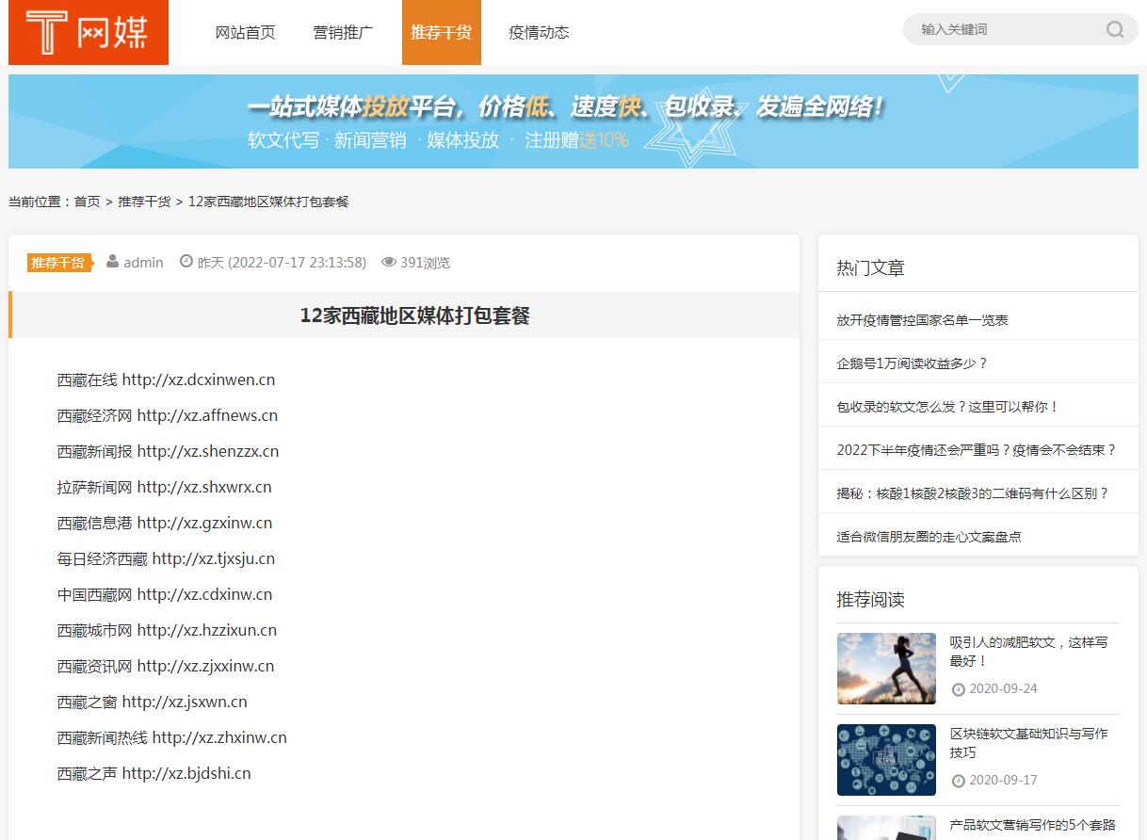Click the 推荐干货 breadcrumb link

coord(144,202)
